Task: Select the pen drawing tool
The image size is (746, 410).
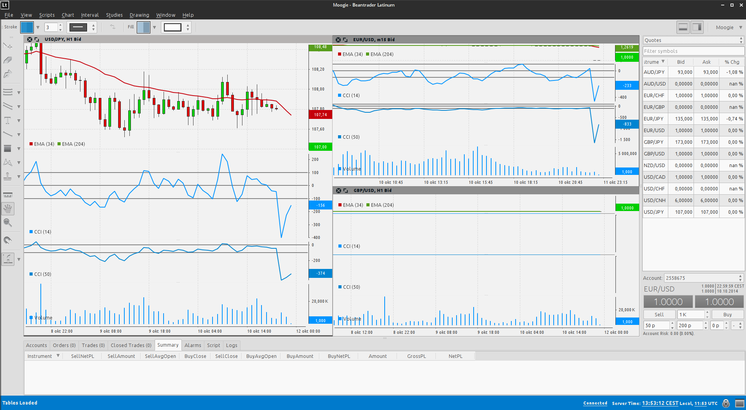Action: coord(7,74)
